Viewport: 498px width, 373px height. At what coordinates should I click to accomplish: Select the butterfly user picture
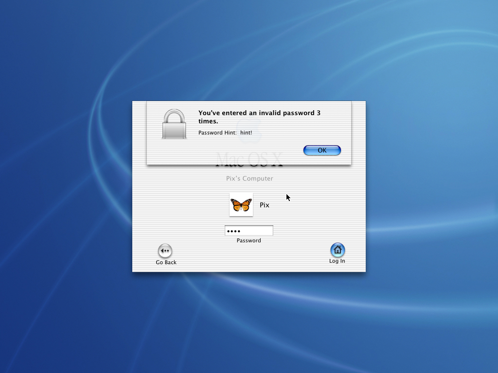tap(241, 204)
